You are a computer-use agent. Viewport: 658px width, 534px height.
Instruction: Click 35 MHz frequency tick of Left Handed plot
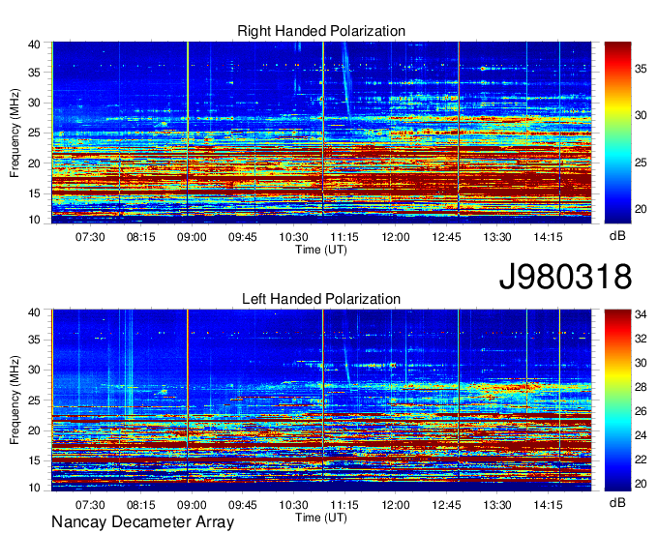click(34, 340)
